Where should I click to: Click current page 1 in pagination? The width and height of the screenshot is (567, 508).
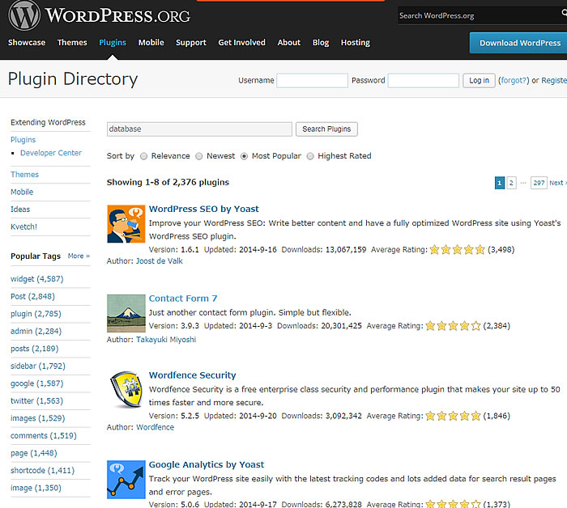(500, 183)
